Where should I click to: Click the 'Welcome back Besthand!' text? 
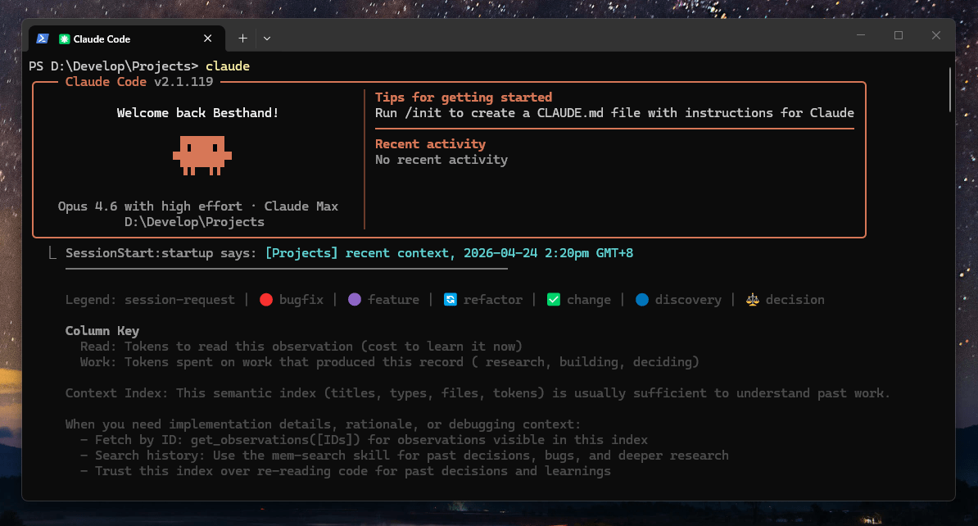tap(197, 113)
